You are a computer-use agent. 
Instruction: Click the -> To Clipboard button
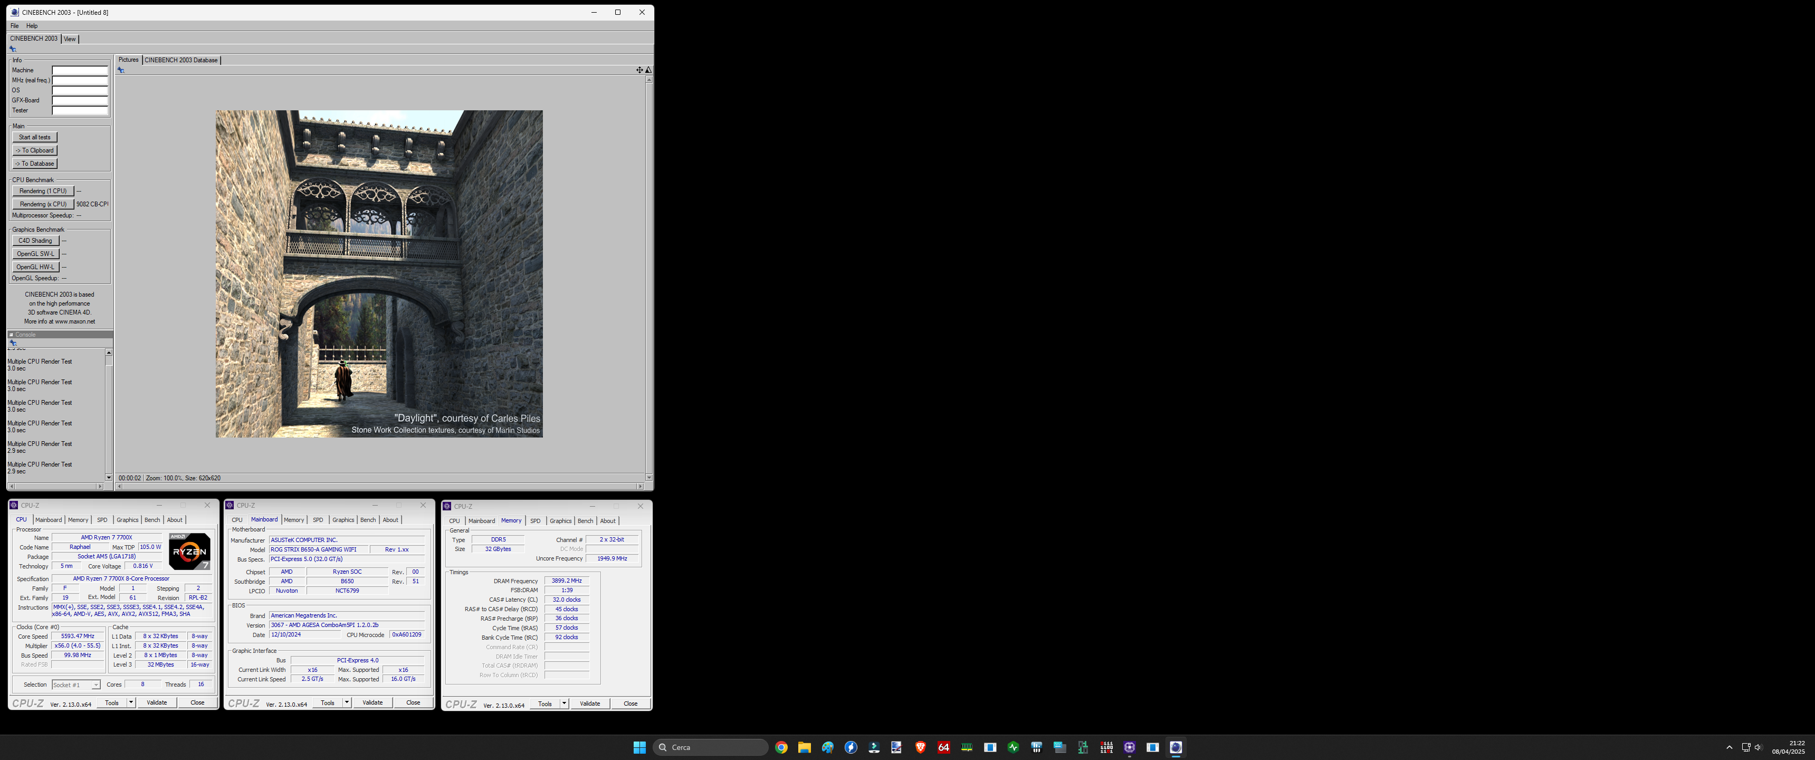coord(34,150)
